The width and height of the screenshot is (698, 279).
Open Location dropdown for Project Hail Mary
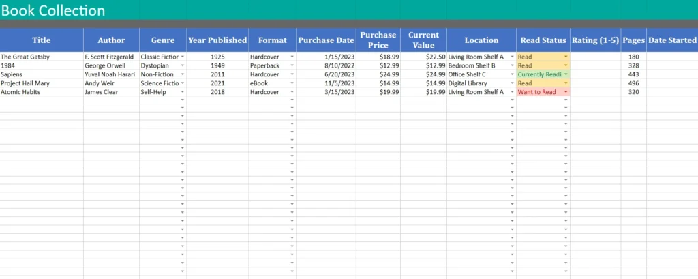pyautogui.click(x=513, y=83)
